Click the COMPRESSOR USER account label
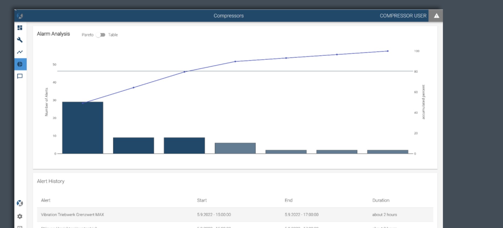503x228 pixels. pos(403,16)
